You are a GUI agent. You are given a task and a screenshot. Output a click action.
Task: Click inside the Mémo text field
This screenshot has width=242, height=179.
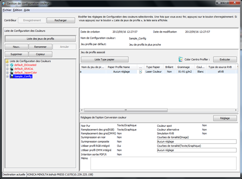[163, 163]
